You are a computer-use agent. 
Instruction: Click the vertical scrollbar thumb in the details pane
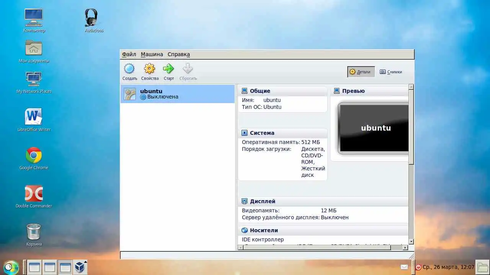pos(411,127)
